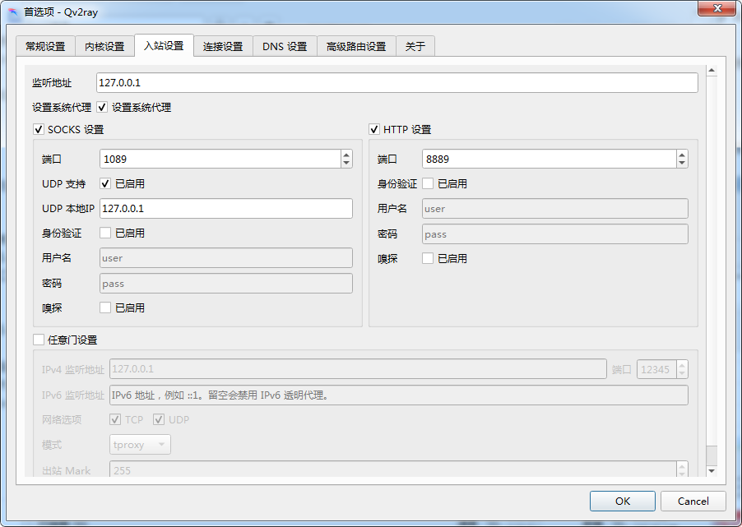Click the IPv4 监听地址 field
742x527 pixels.
click(358, 369)
